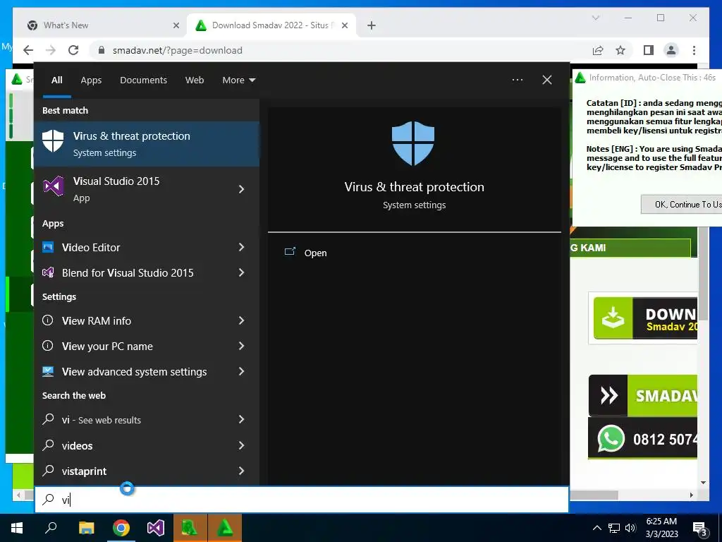Expand arrow next to vistaprint web suggestion
The height and width of the screenshot is (542, 722).
(241, 471)
